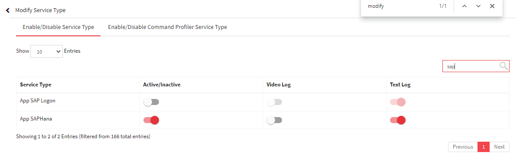Jump to previous find result arrow
Screen dimensions: 523x162
pos(465,6)
